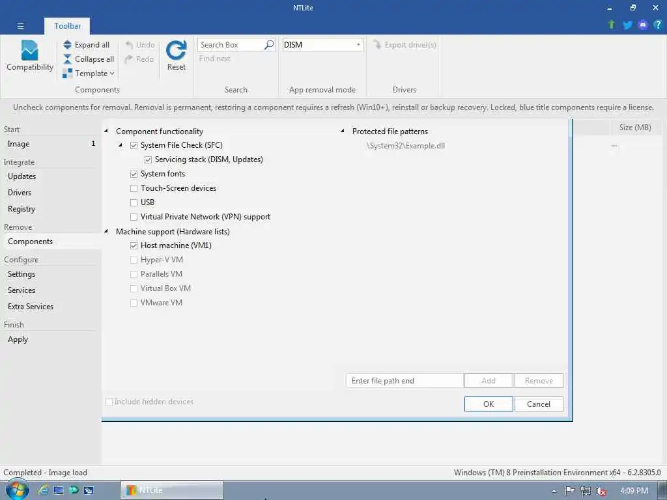667x500 pixels.
Task: Collapse Component functionality group
Action: [106, 131]
